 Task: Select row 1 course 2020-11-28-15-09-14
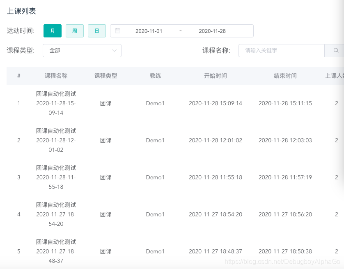click(x=56, y=103)
